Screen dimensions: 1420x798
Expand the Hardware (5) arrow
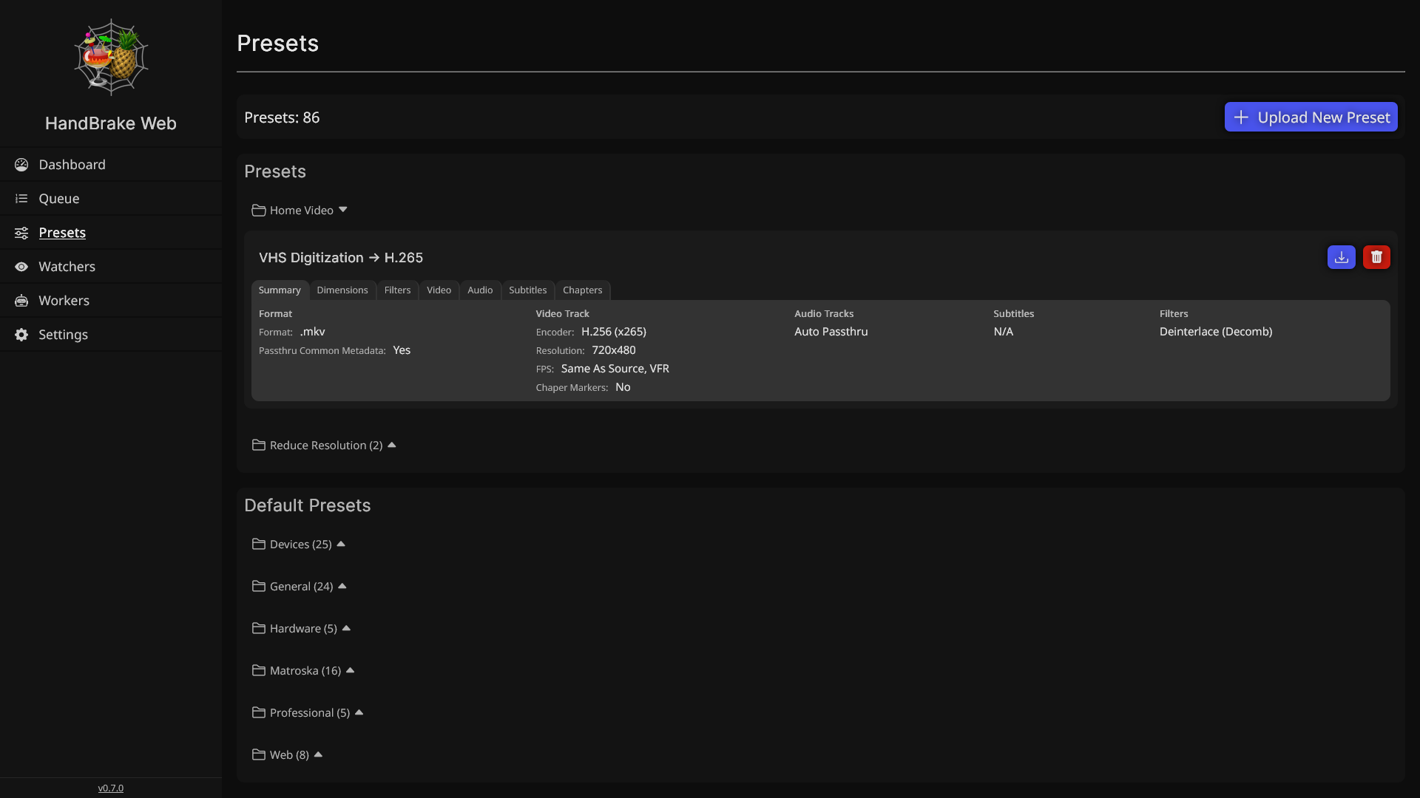pos(346,628)
